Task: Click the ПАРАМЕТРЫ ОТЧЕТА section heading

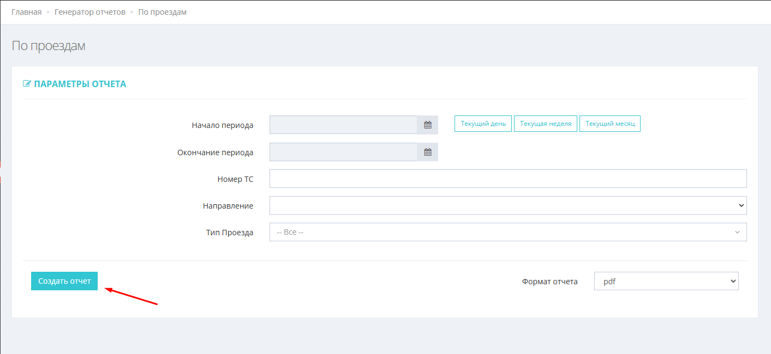Action: [x=80, y=84]
